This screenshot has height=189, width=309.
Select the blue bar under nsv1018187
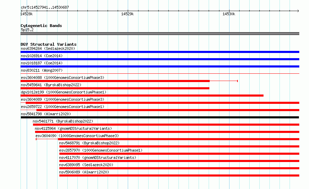[160, 66]
